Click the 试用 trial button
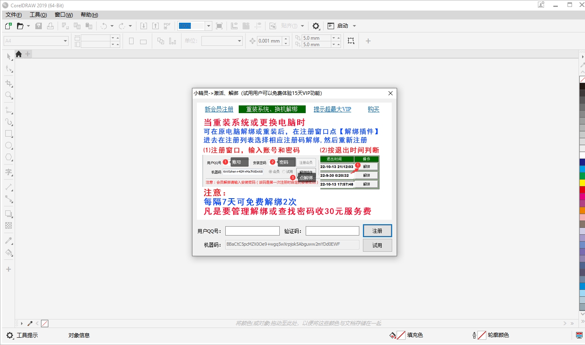 378,245
